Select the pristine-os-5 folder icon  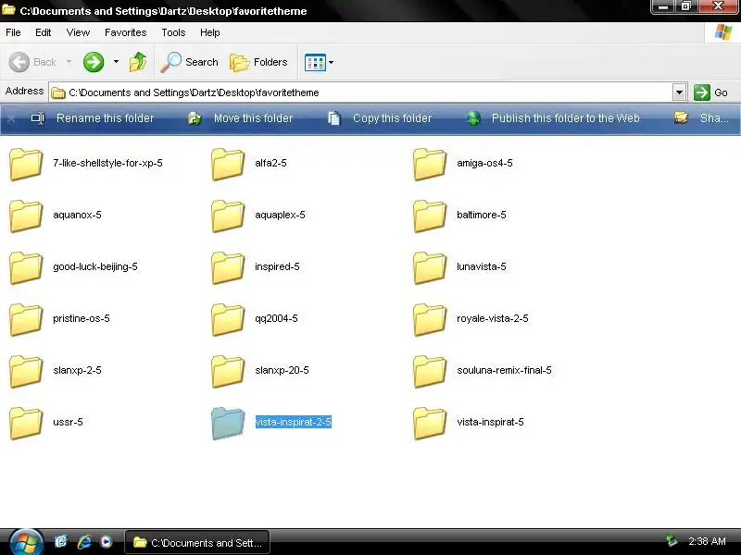click(26, 319)
